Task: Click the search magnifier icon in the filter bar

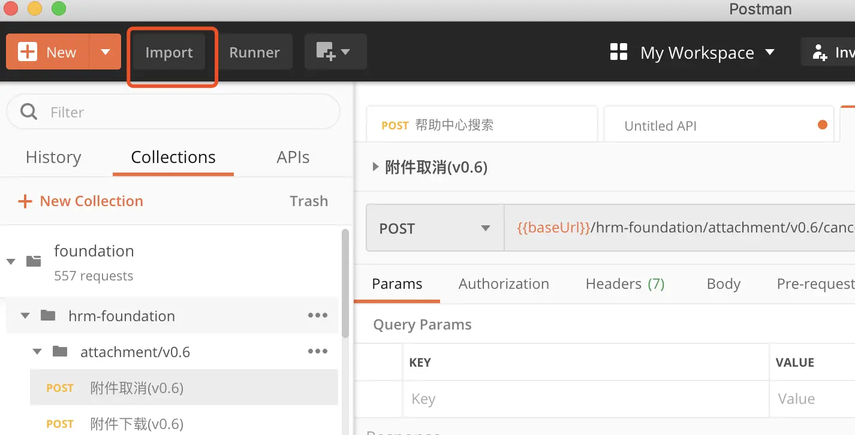Action: (28, 111)
